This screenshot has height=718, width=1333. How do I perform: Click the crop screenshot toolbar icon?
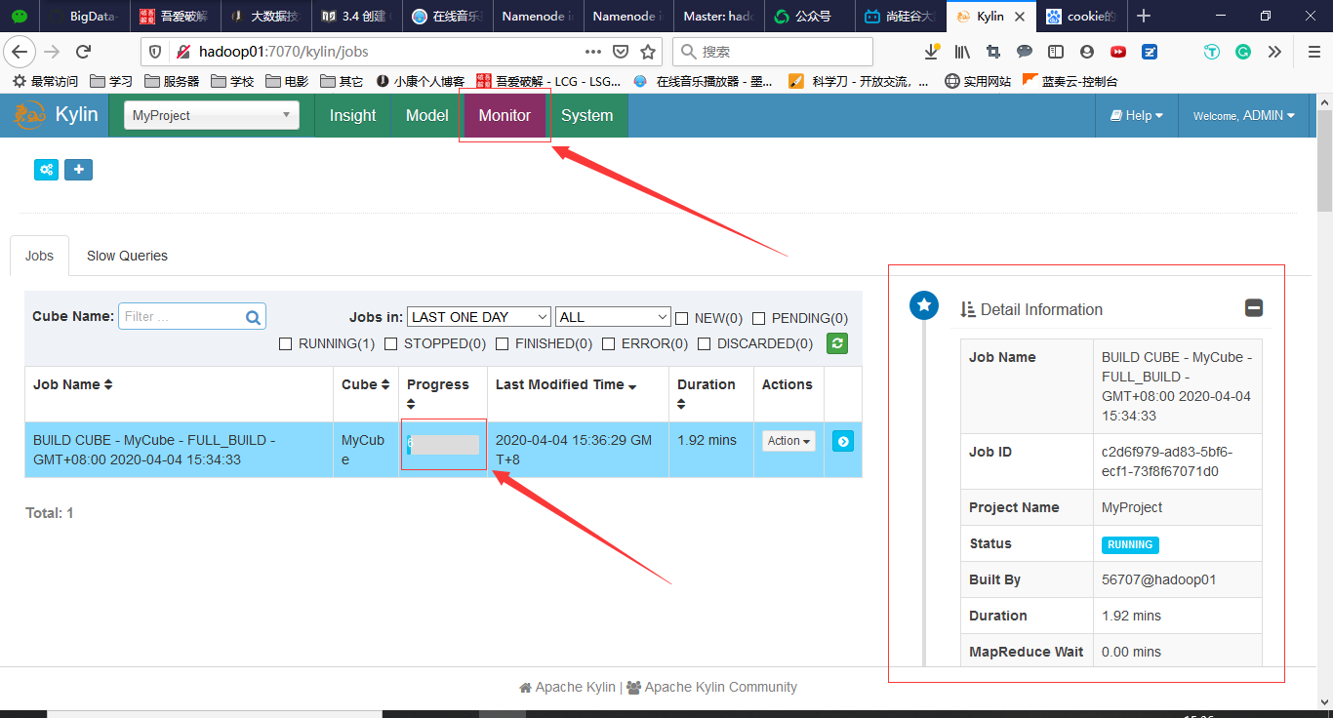pos(993,52)
